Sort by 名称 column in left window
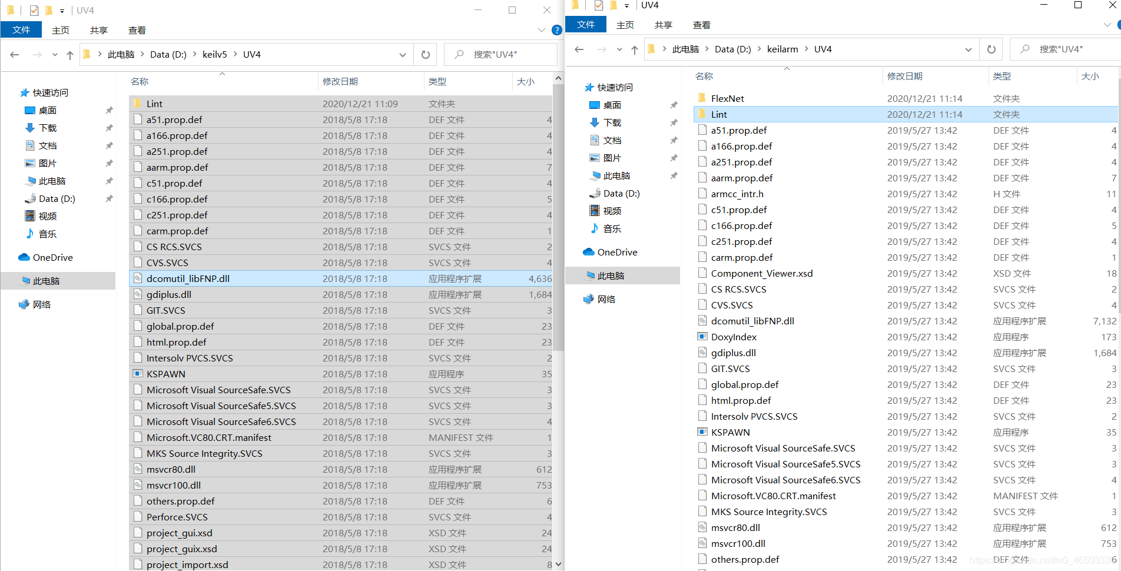1121x571 pixels. (140, 82)
